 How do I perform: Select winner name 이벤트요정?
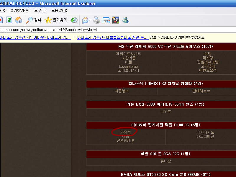208,70
